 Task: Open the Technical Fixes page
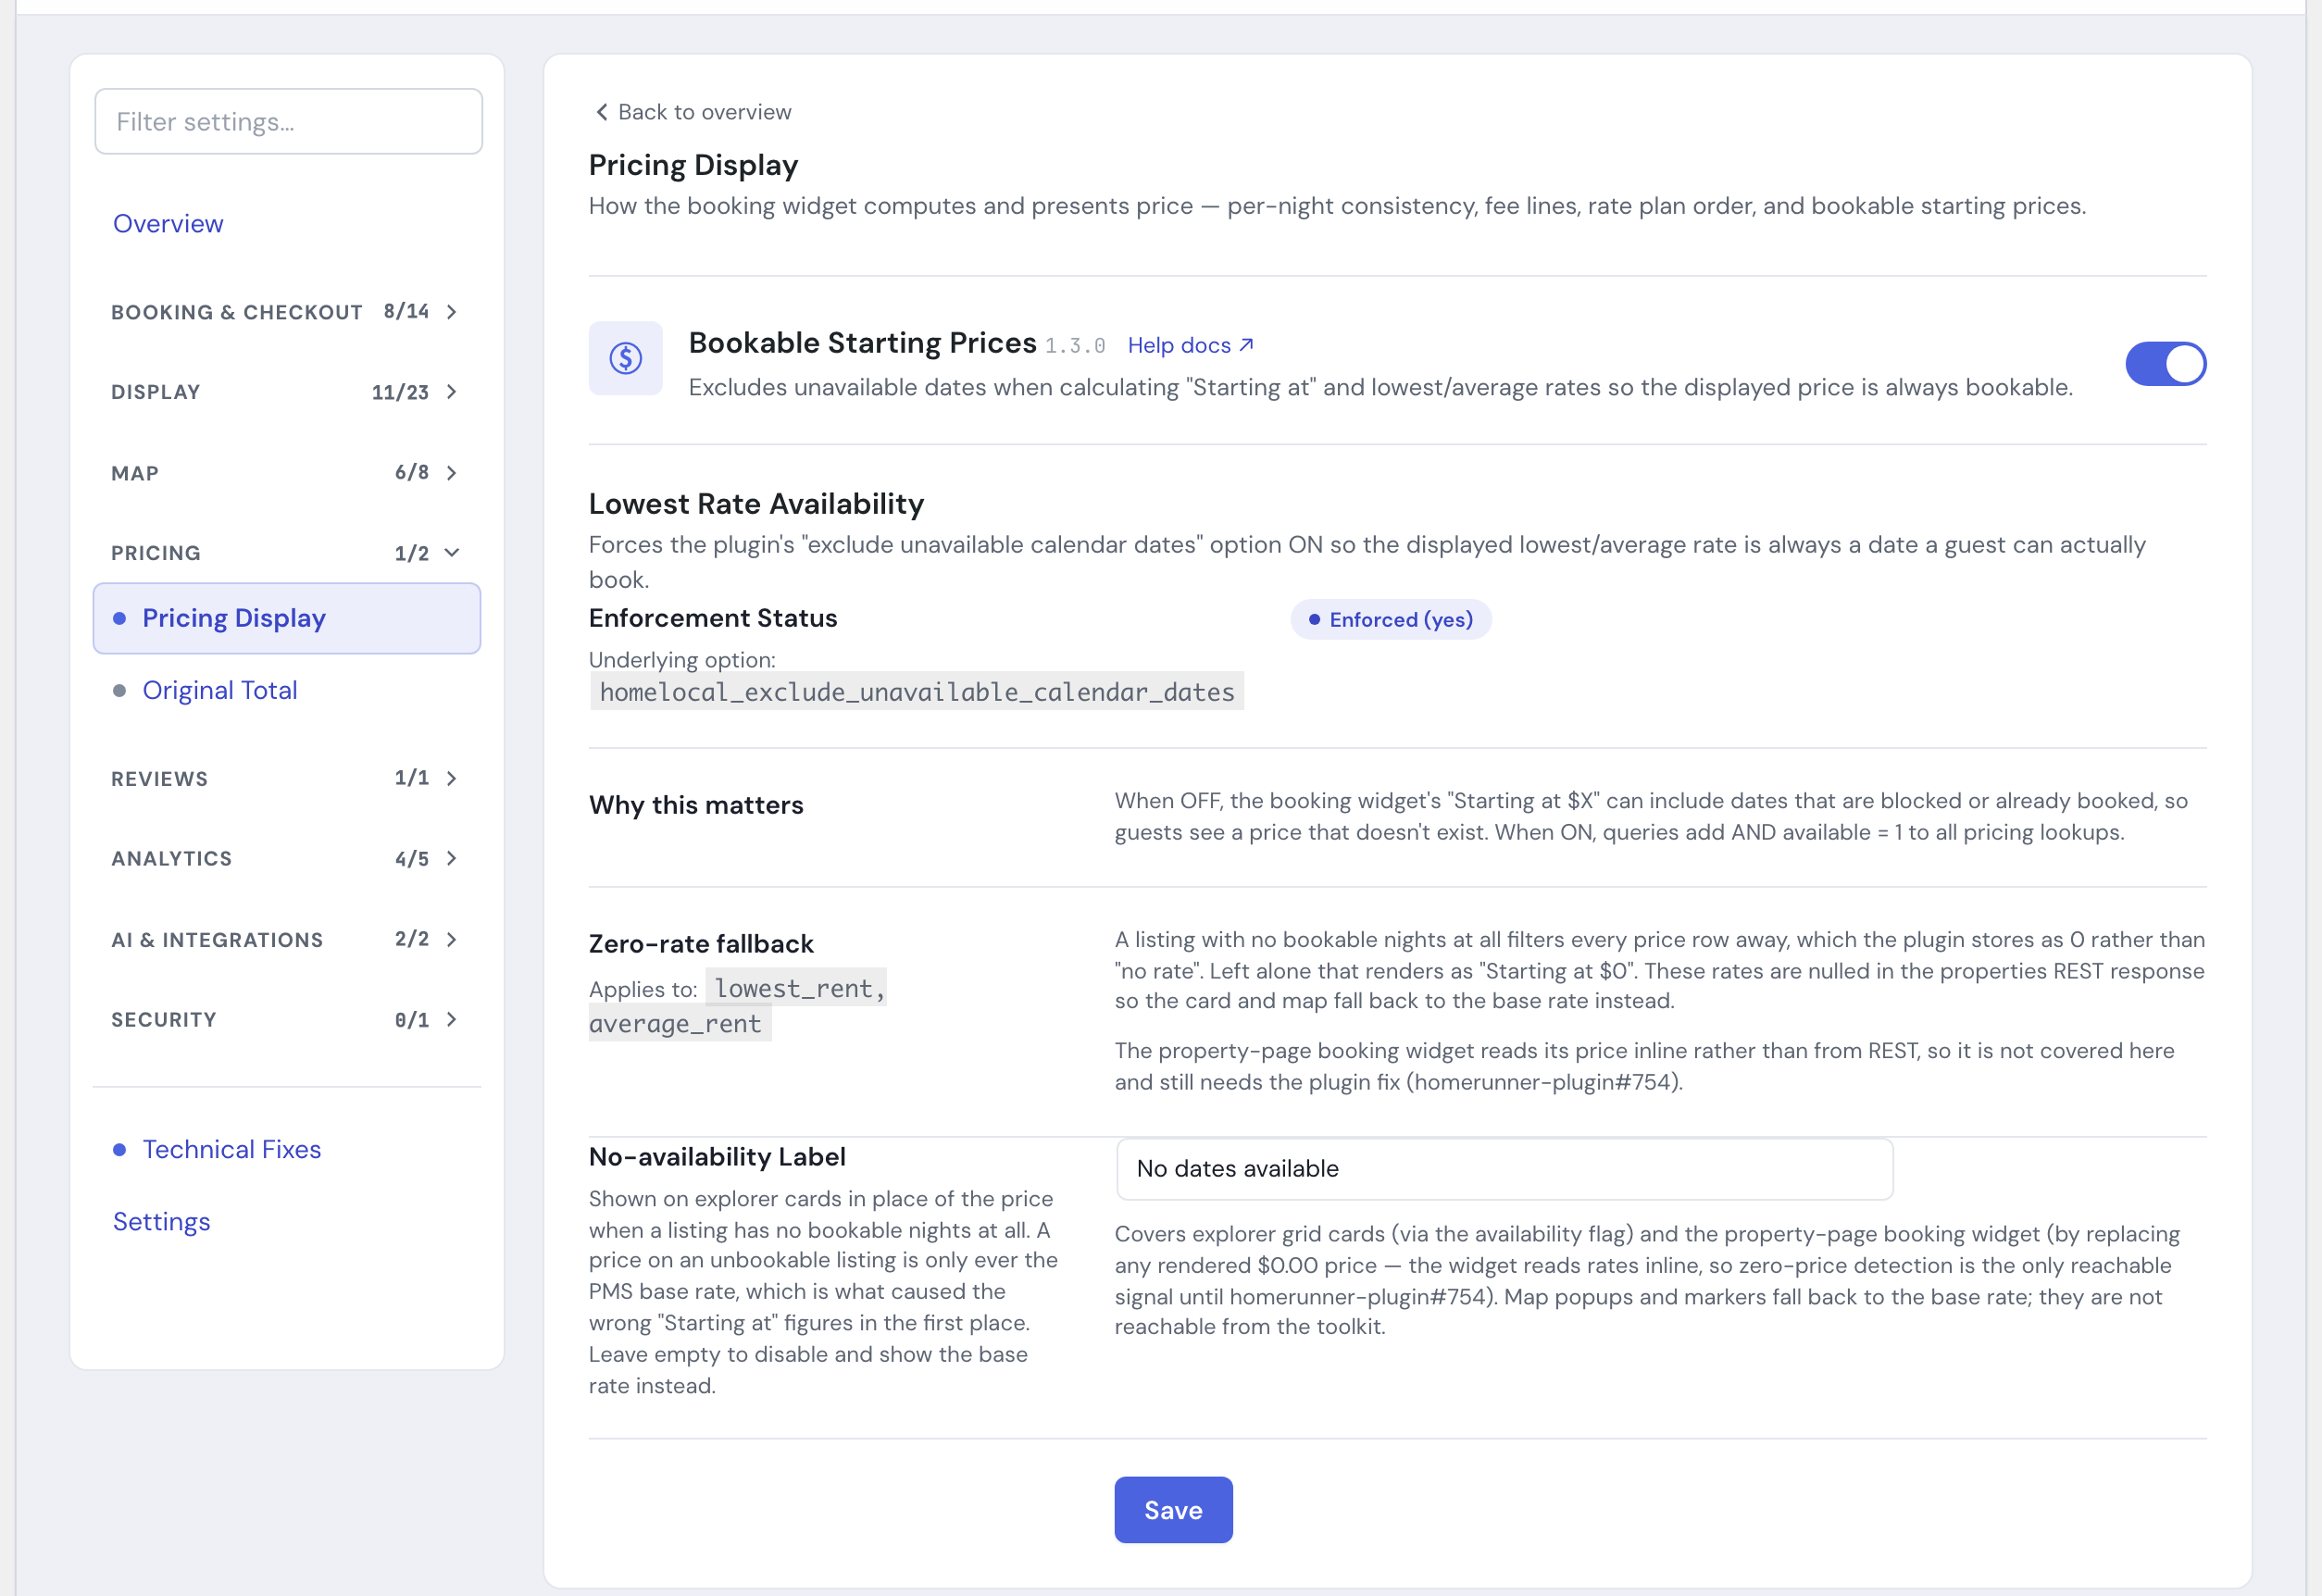pos(231,1149)
